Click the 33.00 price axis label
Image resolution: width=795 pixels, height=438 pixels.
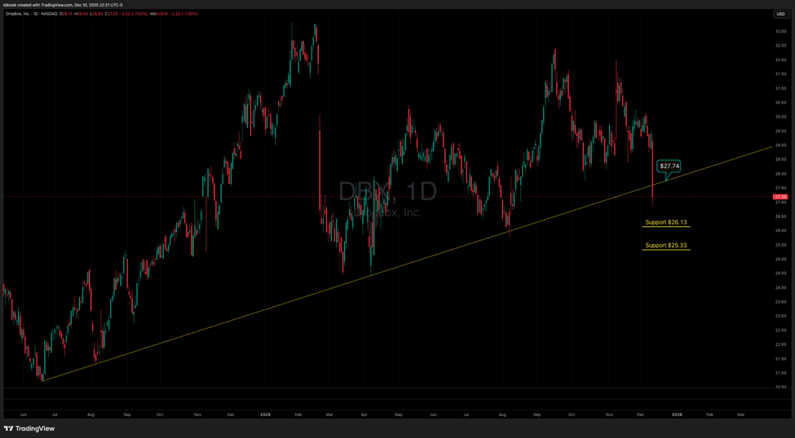pos(780,32)
